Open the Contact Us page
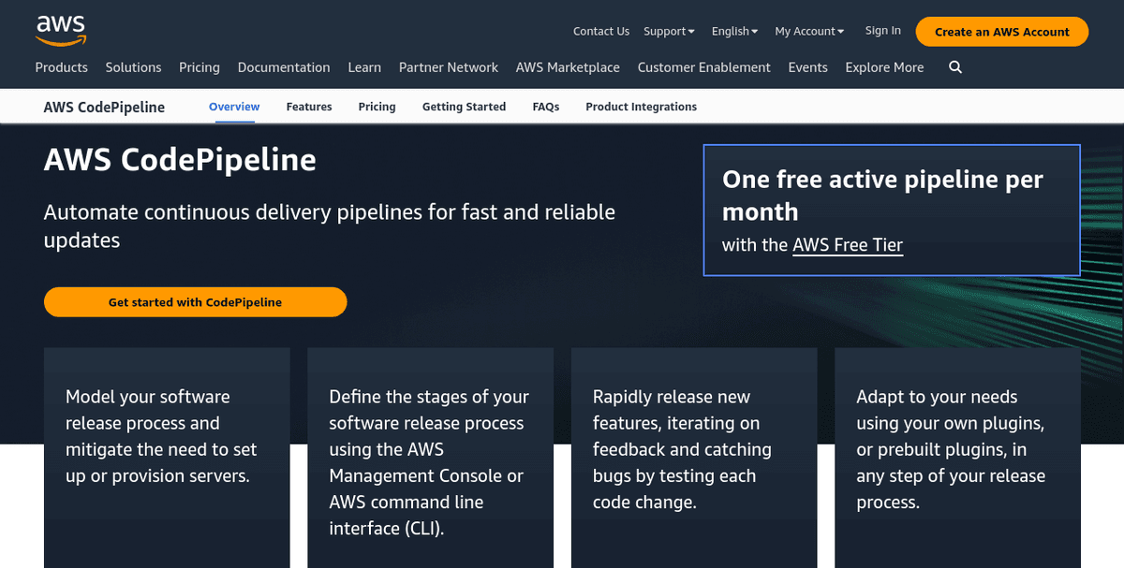 [600, 31]
